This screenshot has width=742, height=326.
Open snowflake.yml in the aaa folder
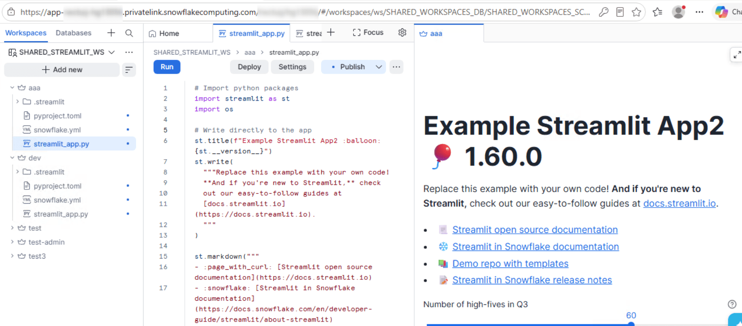click(x=57, y=130)
